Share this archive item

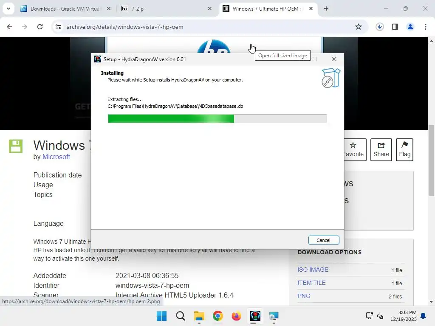click(x=381, y=150)
